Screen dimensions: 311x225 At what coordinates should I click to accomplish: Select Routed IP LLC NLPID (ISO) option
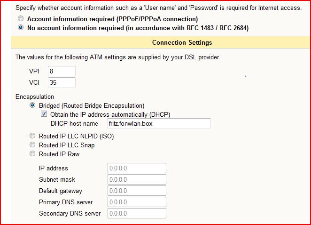(x=32, y=136)
